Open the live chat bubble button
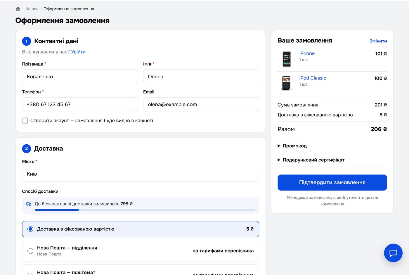 coord(393,253)
